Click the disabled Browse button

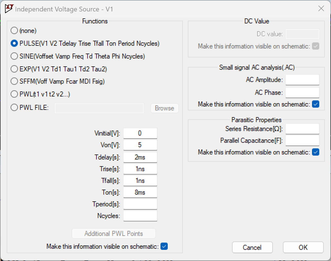pos(164,108)
